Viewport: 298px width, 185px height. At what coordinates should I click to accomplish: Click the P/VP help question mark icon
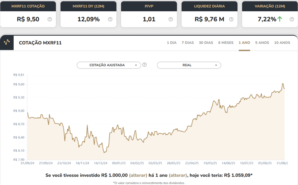point(171,19)
